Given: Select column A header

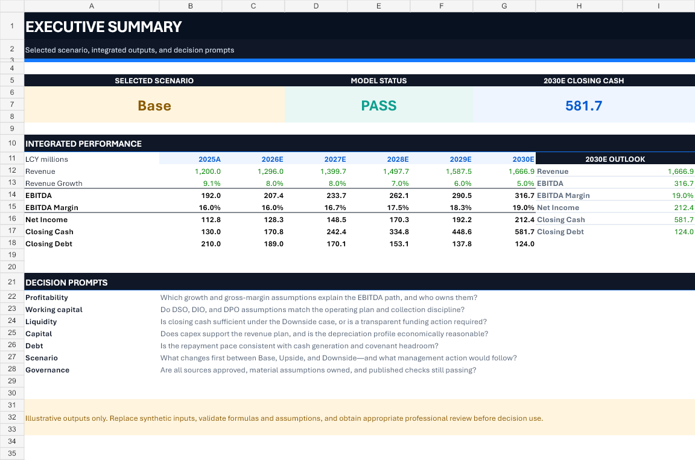Looking at the screenshot, I should click(x=92, y=6).
